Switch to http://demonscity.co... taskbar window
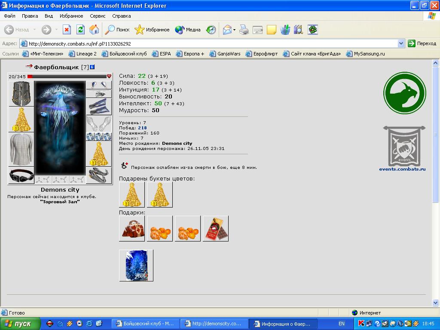The width and height of the screenshot is (440, 330). pyautogui.click(x=214, y=324)
